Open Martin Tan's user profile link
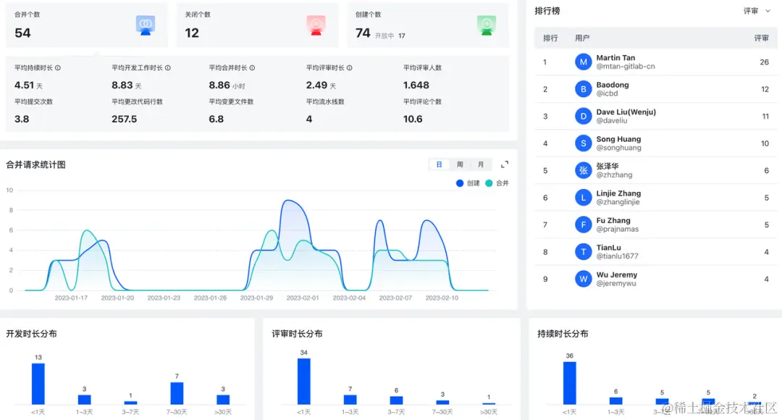This screenshot has height=420, width=782. coord(615,58)
